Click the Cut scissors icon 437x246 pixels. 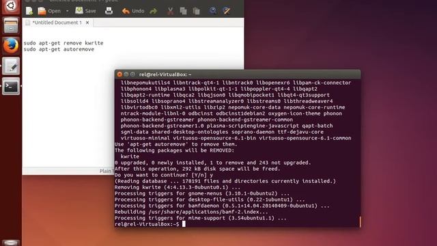tap(170, 11)
